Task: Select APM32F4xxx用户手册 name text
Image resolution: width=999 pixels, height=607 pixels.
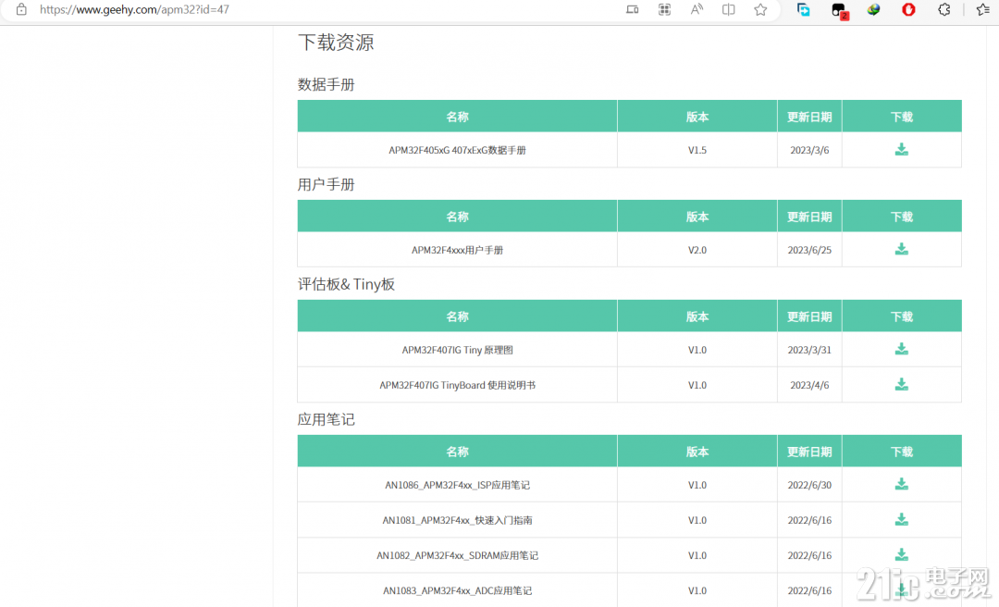Action: click(x=458, y=250)
